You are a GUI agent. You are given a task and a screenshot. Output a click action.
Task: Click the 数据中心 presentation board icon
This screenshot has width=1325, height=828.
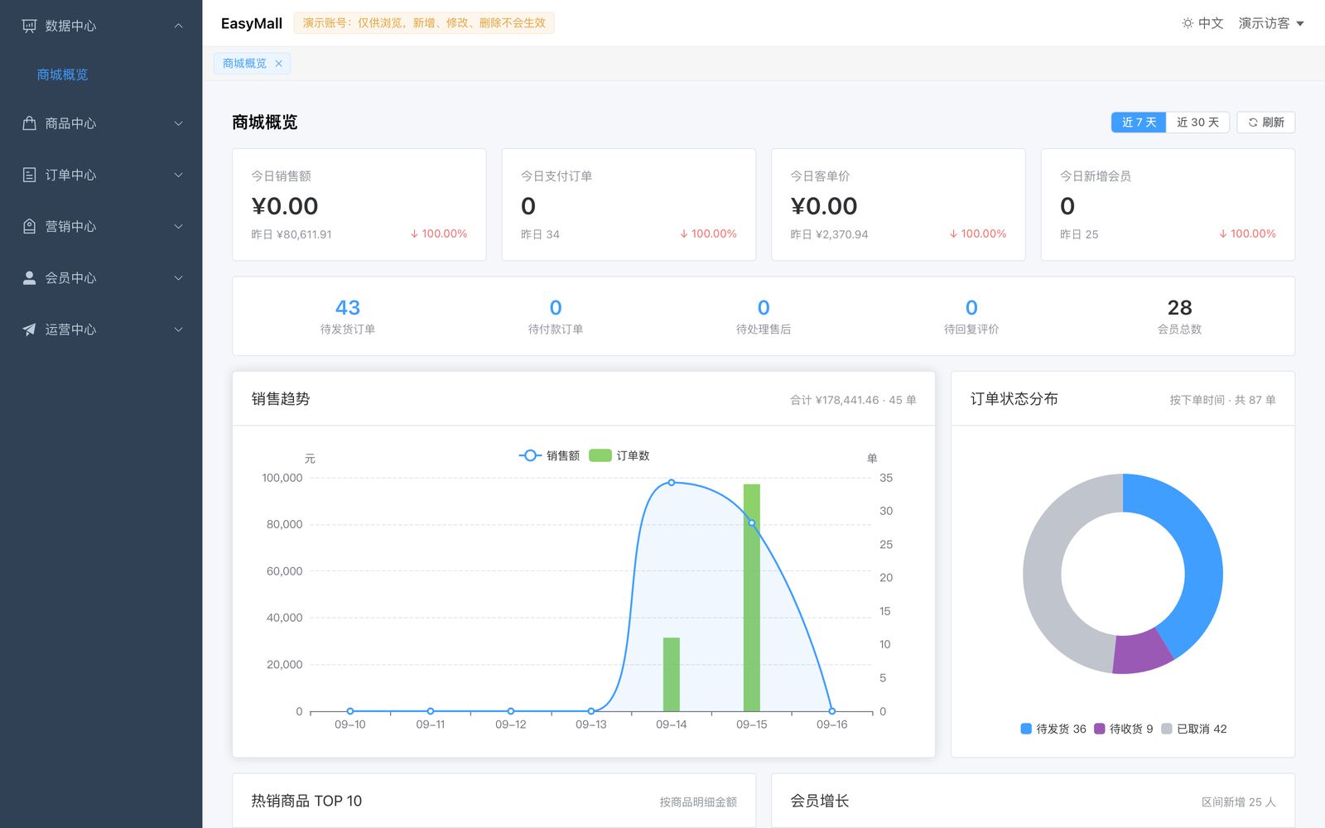tap(29, 26)
